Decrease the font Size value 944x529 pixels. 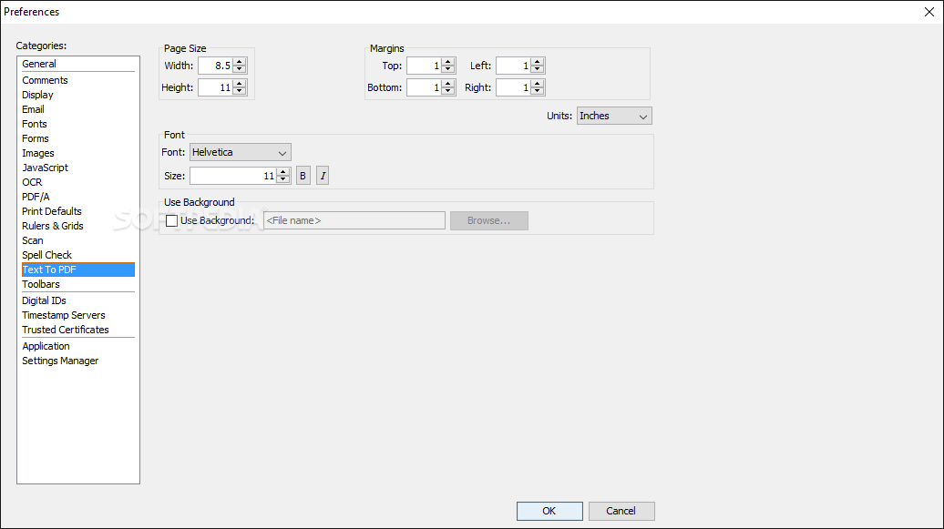click(x=283, y=179)
